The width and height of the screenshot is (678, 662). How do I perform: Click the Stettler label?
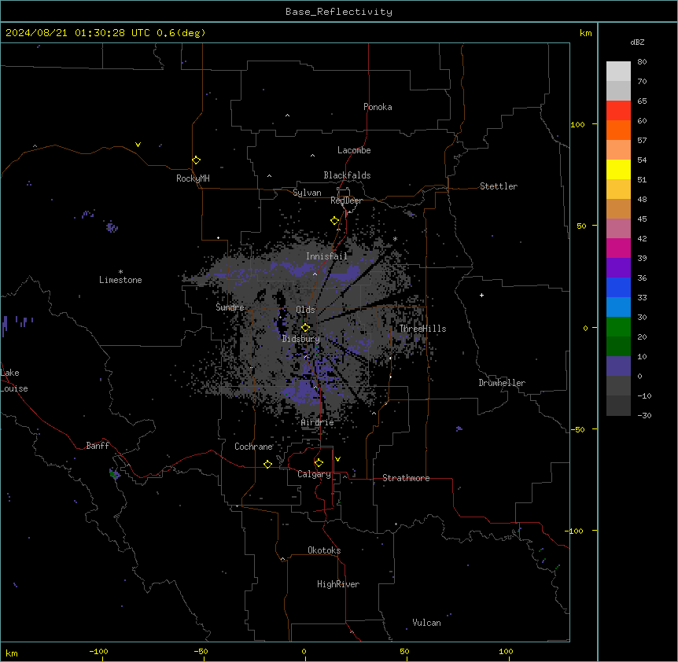(x=499, y=186)
